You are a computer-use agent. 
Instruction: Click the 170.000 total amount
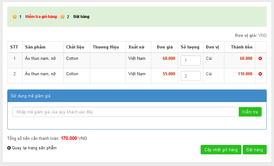click(69, 138)
